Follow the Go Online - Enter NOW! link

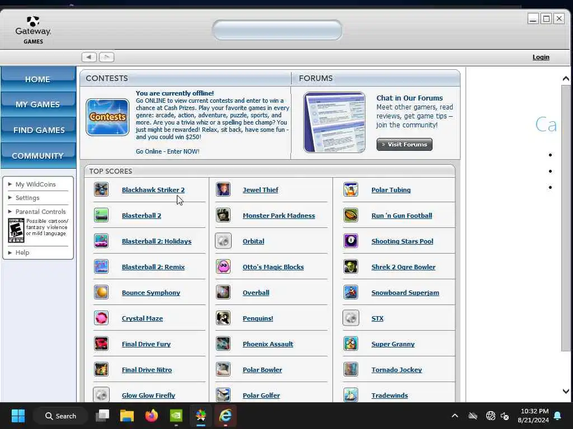coord(167,151)
